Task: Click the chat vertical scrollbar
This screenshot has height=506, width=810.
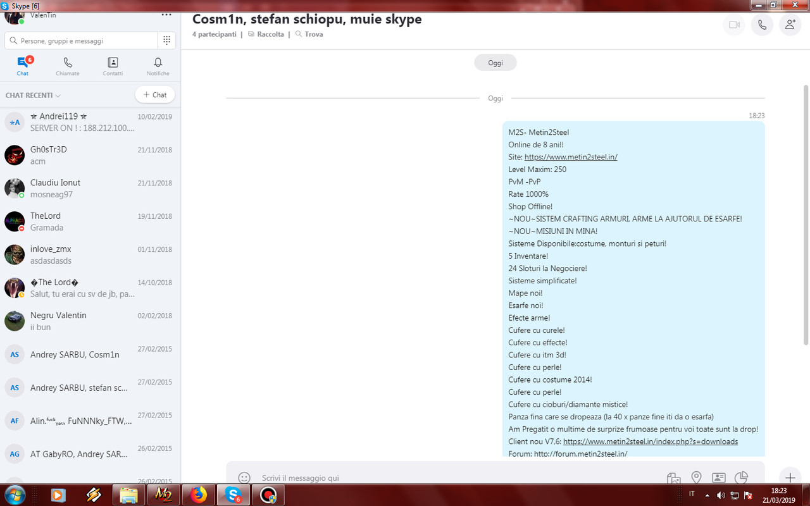Action: (x=806, y=215)
